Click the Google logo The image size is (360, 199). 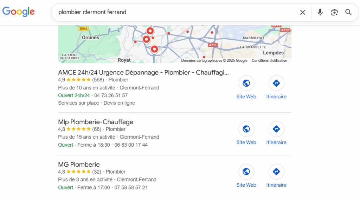pyautogui.click(x=18, y=12)
